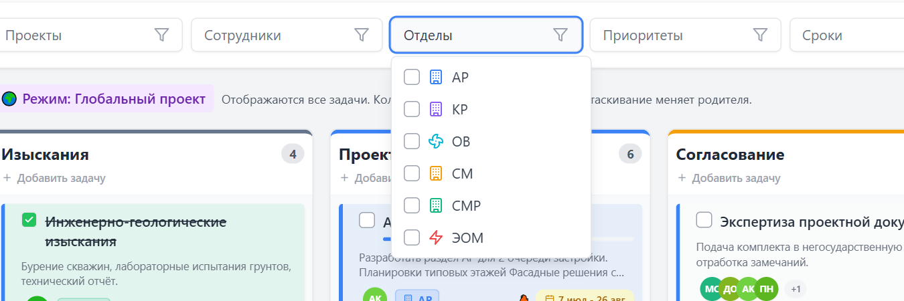Viewport: 904px width, 301px height.
Task: Select the ЭОМ option label
Action: [467, 237]
